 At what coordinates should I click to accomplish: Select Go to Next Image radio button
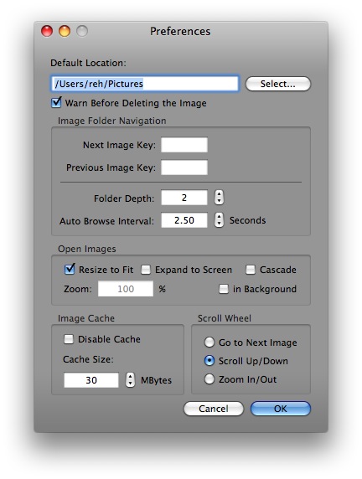coord(209,343)
